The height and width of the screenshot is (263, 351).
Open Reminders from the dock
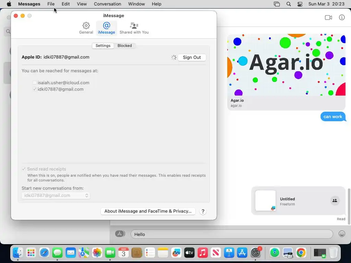150,253
